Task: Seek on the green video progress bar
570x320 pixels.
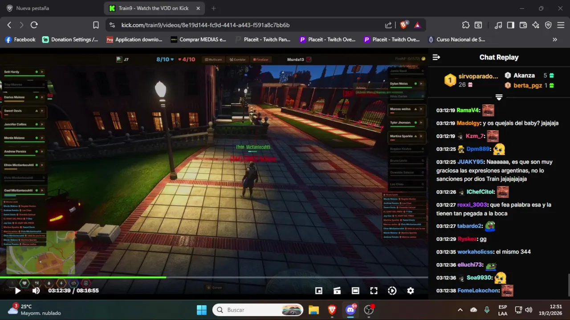Action: (x=214, y=277)
